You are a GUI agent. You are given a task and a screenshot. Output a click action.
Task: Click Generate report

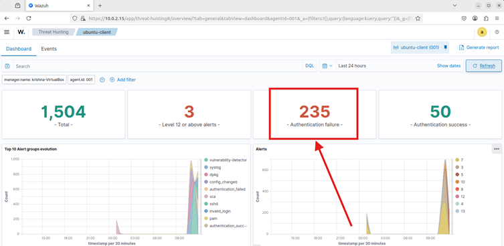[479, 47]
